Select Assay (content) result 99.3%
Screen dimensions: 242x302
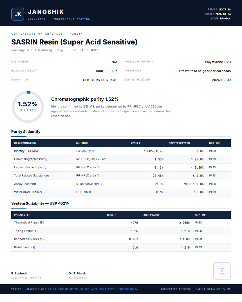coord(159,184)
